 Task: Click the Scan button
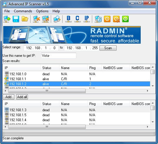(x=108, y=48)
